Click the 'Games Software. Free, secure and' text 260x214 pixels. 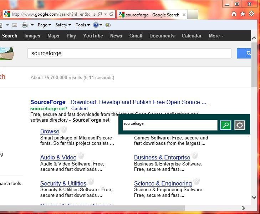171,138
